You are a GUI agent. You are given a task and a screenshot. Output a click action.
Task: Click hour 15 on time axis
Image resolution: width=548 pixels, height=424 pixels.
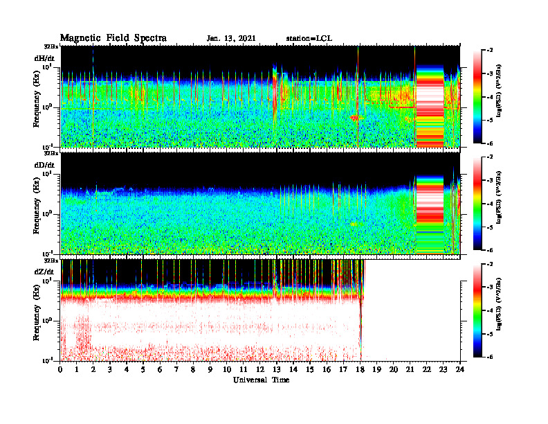coord(310,370)
